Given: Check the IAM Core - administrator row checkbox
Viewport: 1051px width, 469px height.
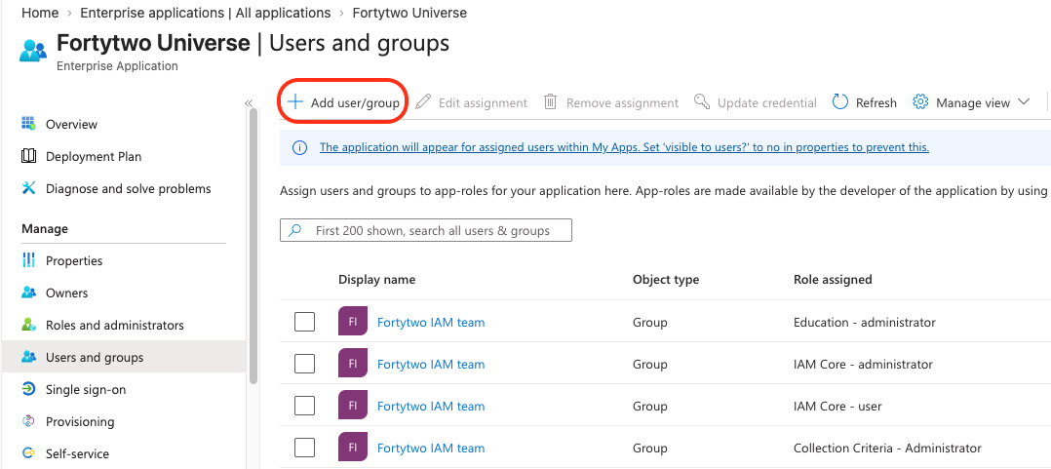Looking at the screenshot, I should coord(304,364).
